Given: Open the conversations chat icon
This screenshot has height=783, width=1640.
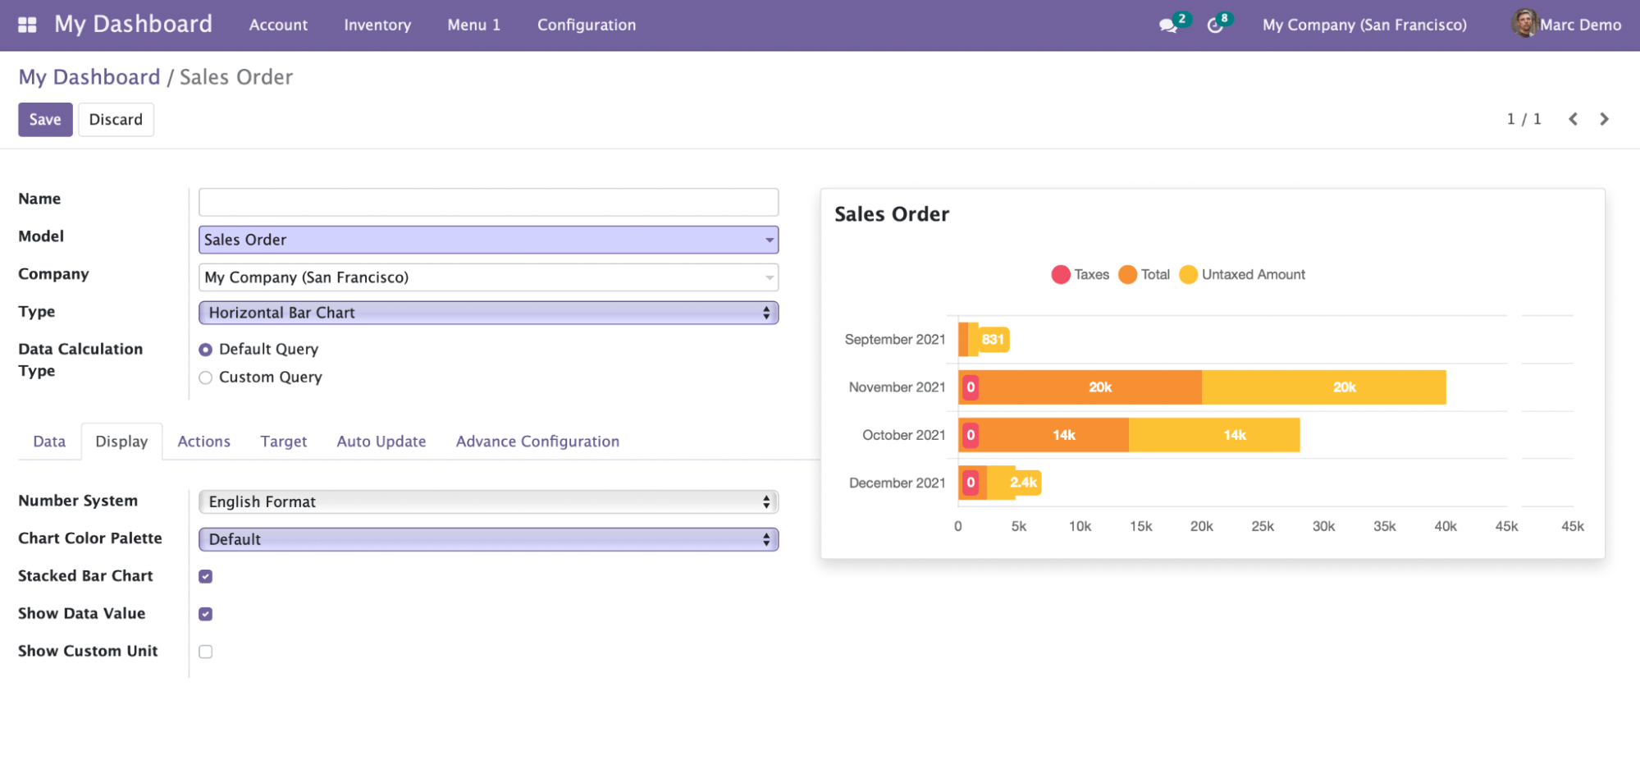Looking at the screenshot, I should (1168, 25).
